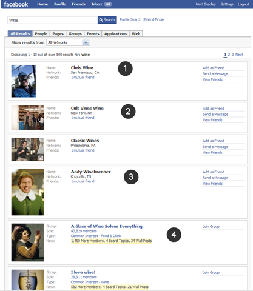Join the I love wine! group
The height and width of the screenshot is (291, 253).
tap(211, 273)
